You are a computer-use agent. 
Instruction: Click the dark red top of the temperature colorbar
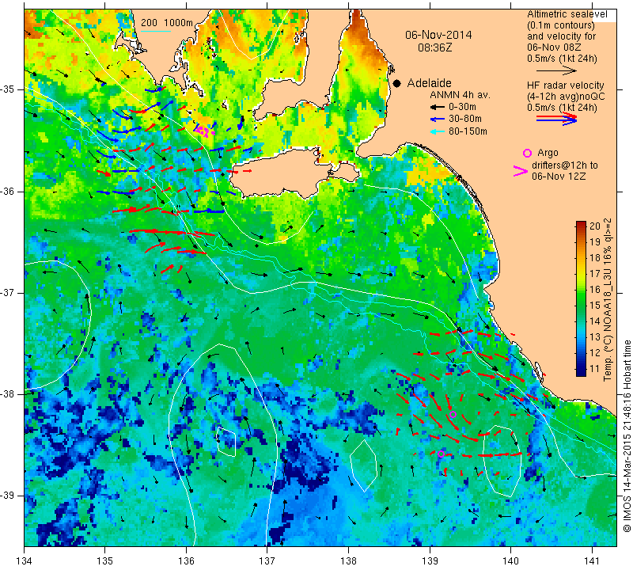point(581,224)
